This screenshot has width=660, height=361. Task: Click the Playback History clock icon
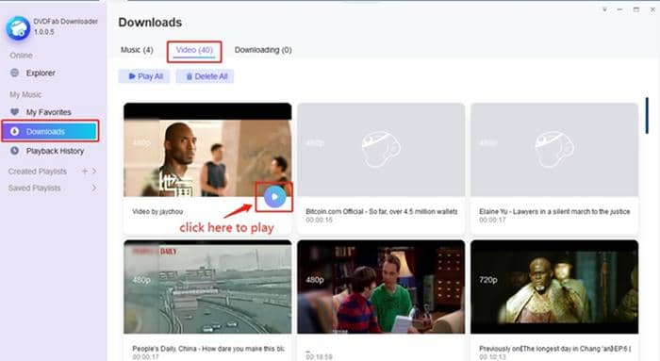(15, 151)
